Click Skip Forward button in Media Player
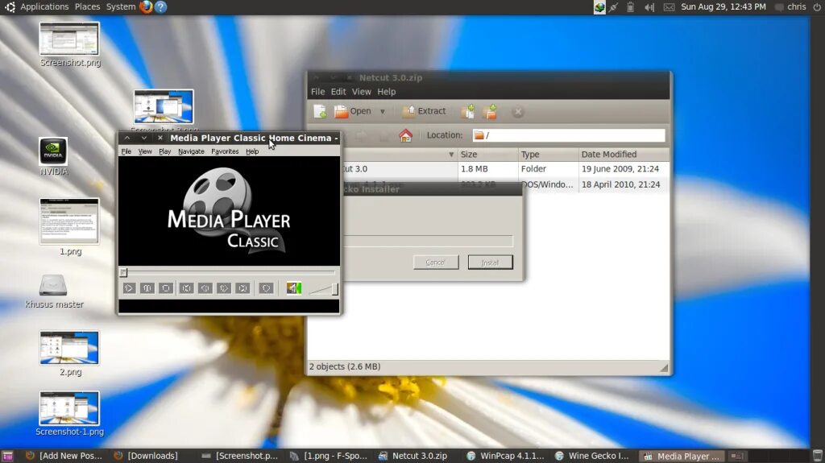This screenshot has width=825, height=463. [243, 288]
